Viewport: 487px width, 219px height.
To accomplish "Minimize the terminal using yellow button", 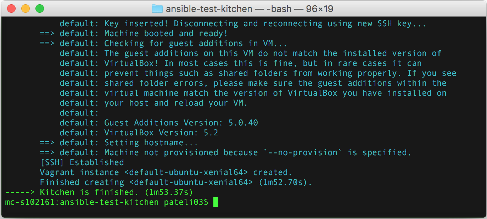I will pos(26,9).
